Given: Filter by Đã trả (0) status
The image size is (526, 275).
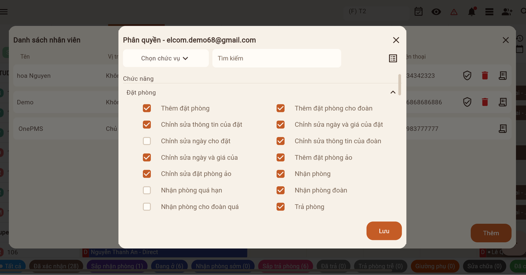Looking at the screenshot, I should click(333, 266).
